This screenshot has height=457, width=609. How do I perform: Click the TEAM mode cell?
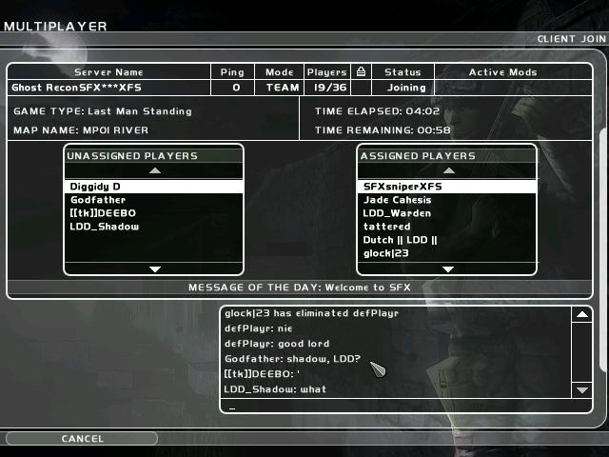279,88
